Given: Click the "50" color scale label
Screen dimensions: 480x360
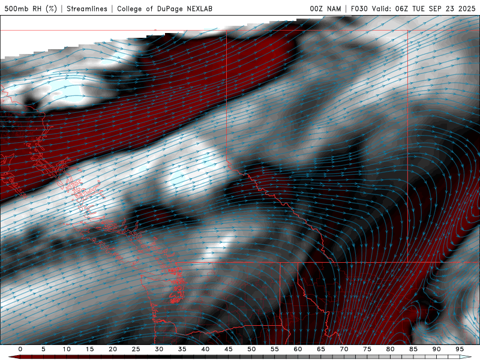Looking at the screenshot, I should tap(251, 349).
